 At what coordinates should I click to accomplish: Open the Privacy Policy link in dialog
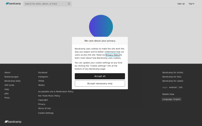tap(112, 55)
